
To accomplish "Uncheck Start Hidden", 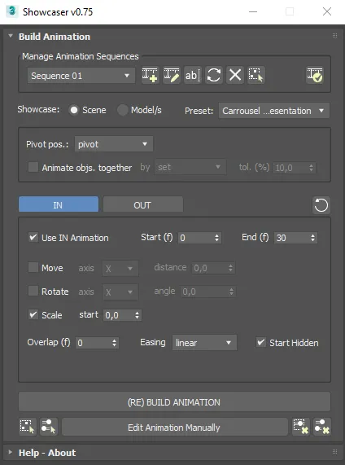I will (261, 342).
